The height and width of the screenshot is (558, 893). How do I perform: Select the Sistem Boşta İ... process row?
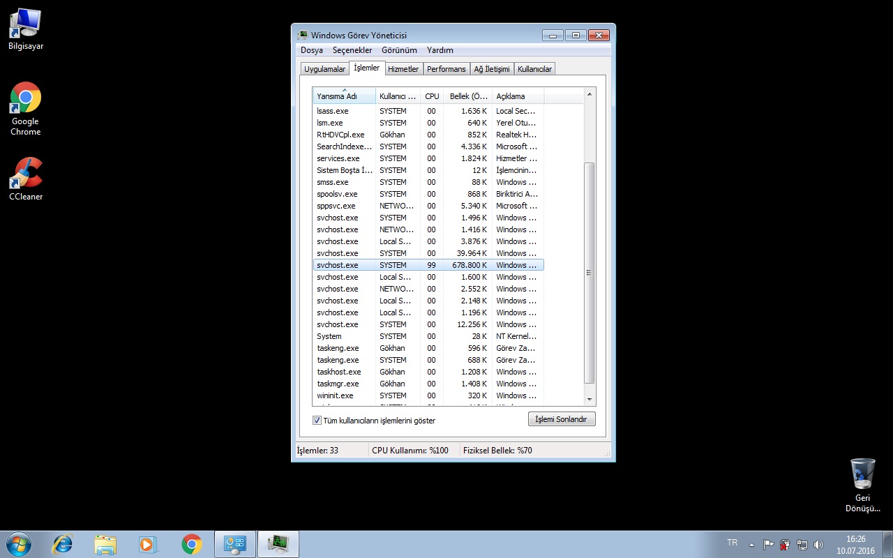coord(428,170)
